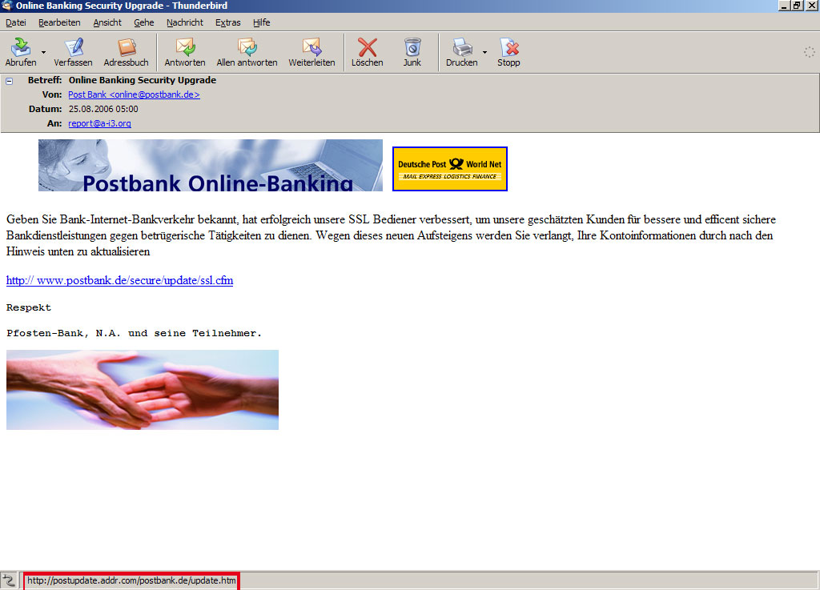Open the Bearbeiten menu
The height and width of the screenshot is (590, 820).
click(59, 22)
